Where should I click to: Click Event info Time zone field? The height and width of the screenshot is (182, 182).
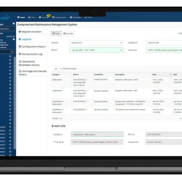coord(97,142)
